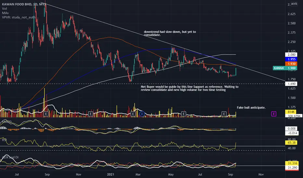
Task: Click the KAWAN 1.900 price label
Action: (x=285, y=68)
